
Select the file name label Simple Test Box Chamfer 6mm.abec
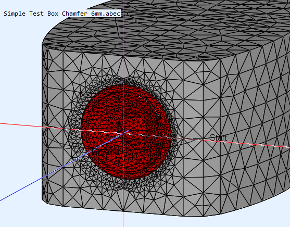[62, 14]
